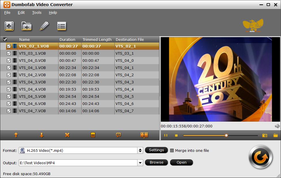Click the H.265 Video format field
Image resolution: width=281 pixels, height=178 pixels.
coord(78,150)
